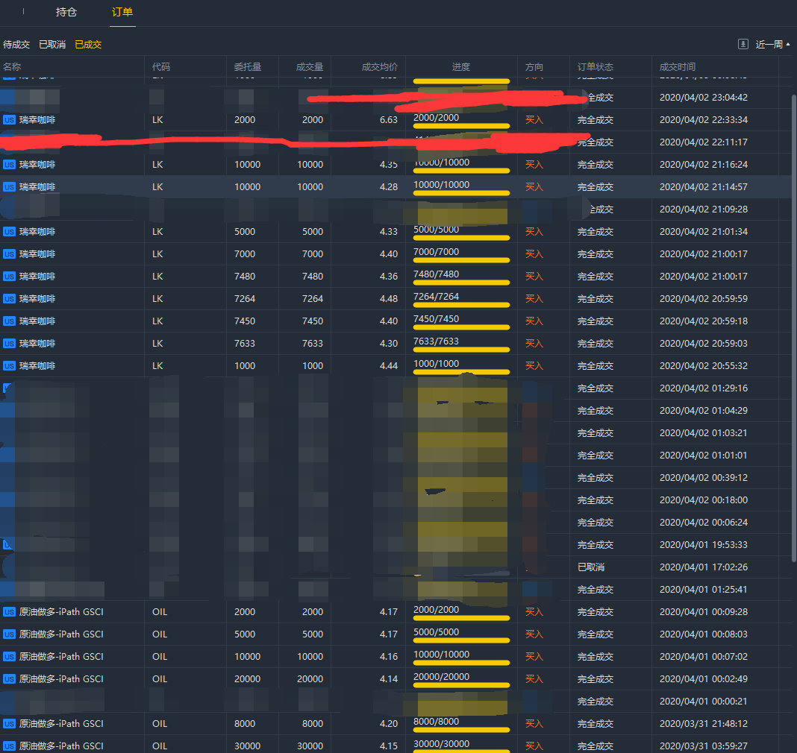Click US badge on 瑞幸咖啡 7450-share row

point(9,321)
